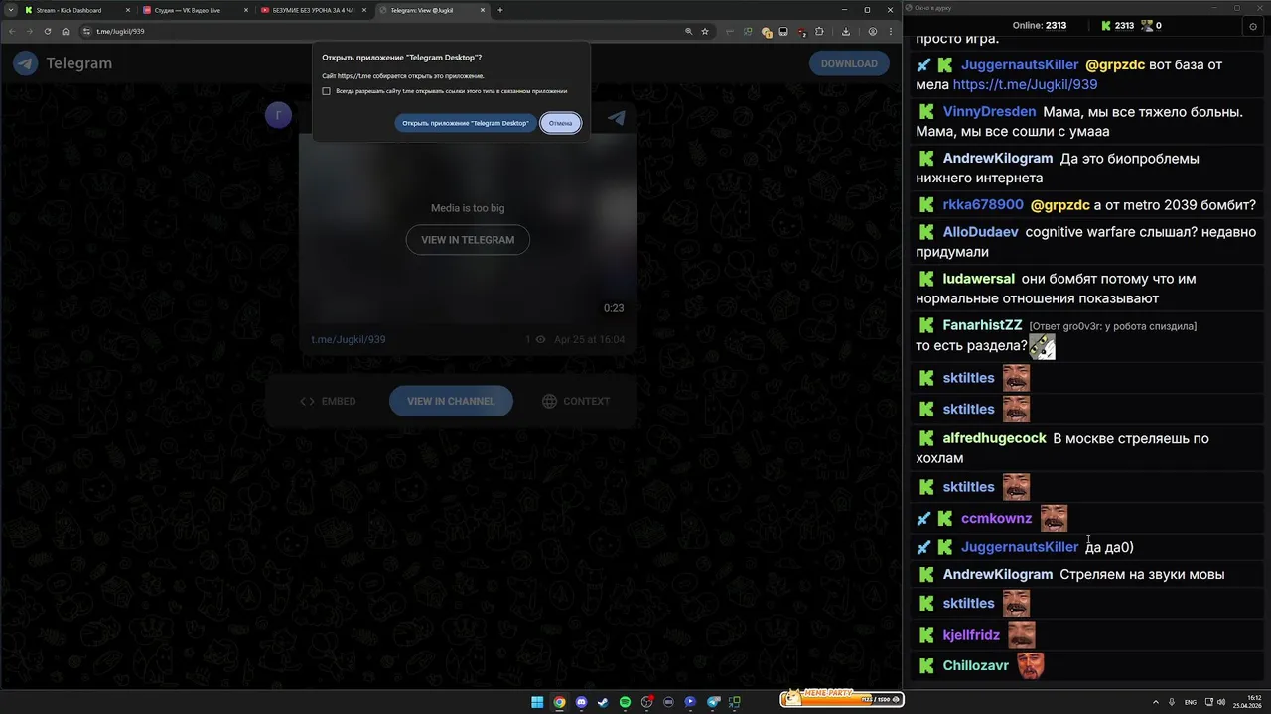The image size is (1271, 714).
Task: Click username AlloDudaev in chat
Action: pos(980,232)
